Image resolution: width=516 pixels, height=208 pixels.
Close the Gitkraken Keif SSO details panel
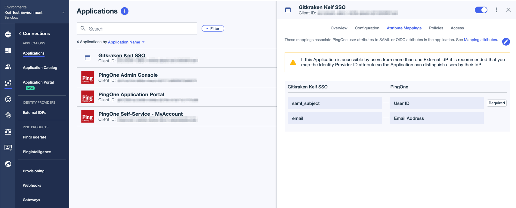(508, 10)
